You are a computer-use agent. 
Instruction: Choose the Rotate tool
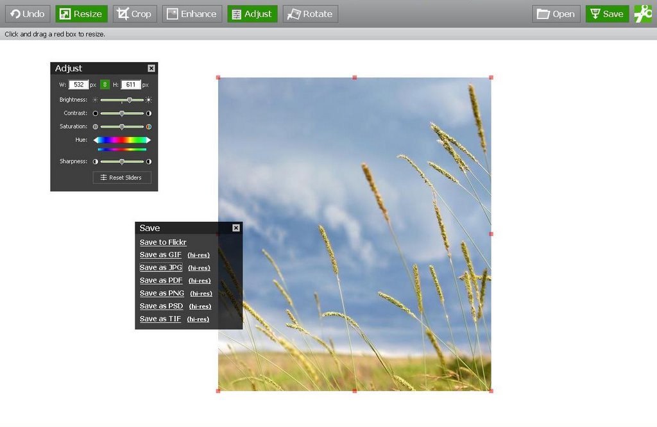point(310,14)
